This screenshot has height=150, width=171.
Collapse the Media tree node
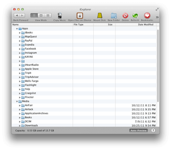pos(17,101)
